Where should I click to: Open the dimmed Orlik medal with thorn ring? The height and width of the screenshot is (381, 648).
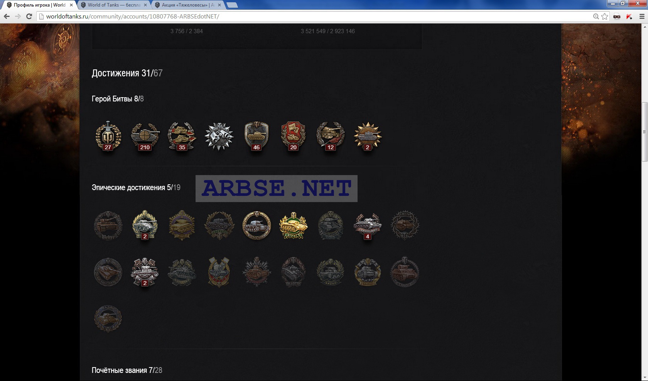pyautogui.click(x=405, y=225)
